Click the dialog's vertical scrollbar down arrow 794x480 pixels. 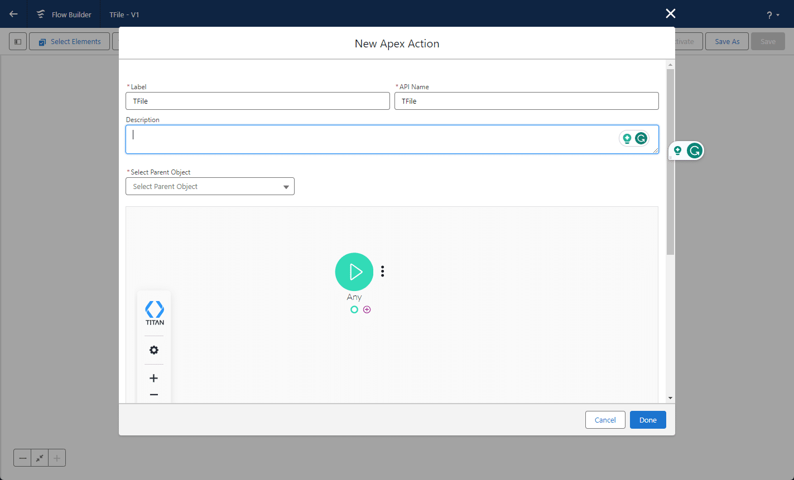[670, 398]
